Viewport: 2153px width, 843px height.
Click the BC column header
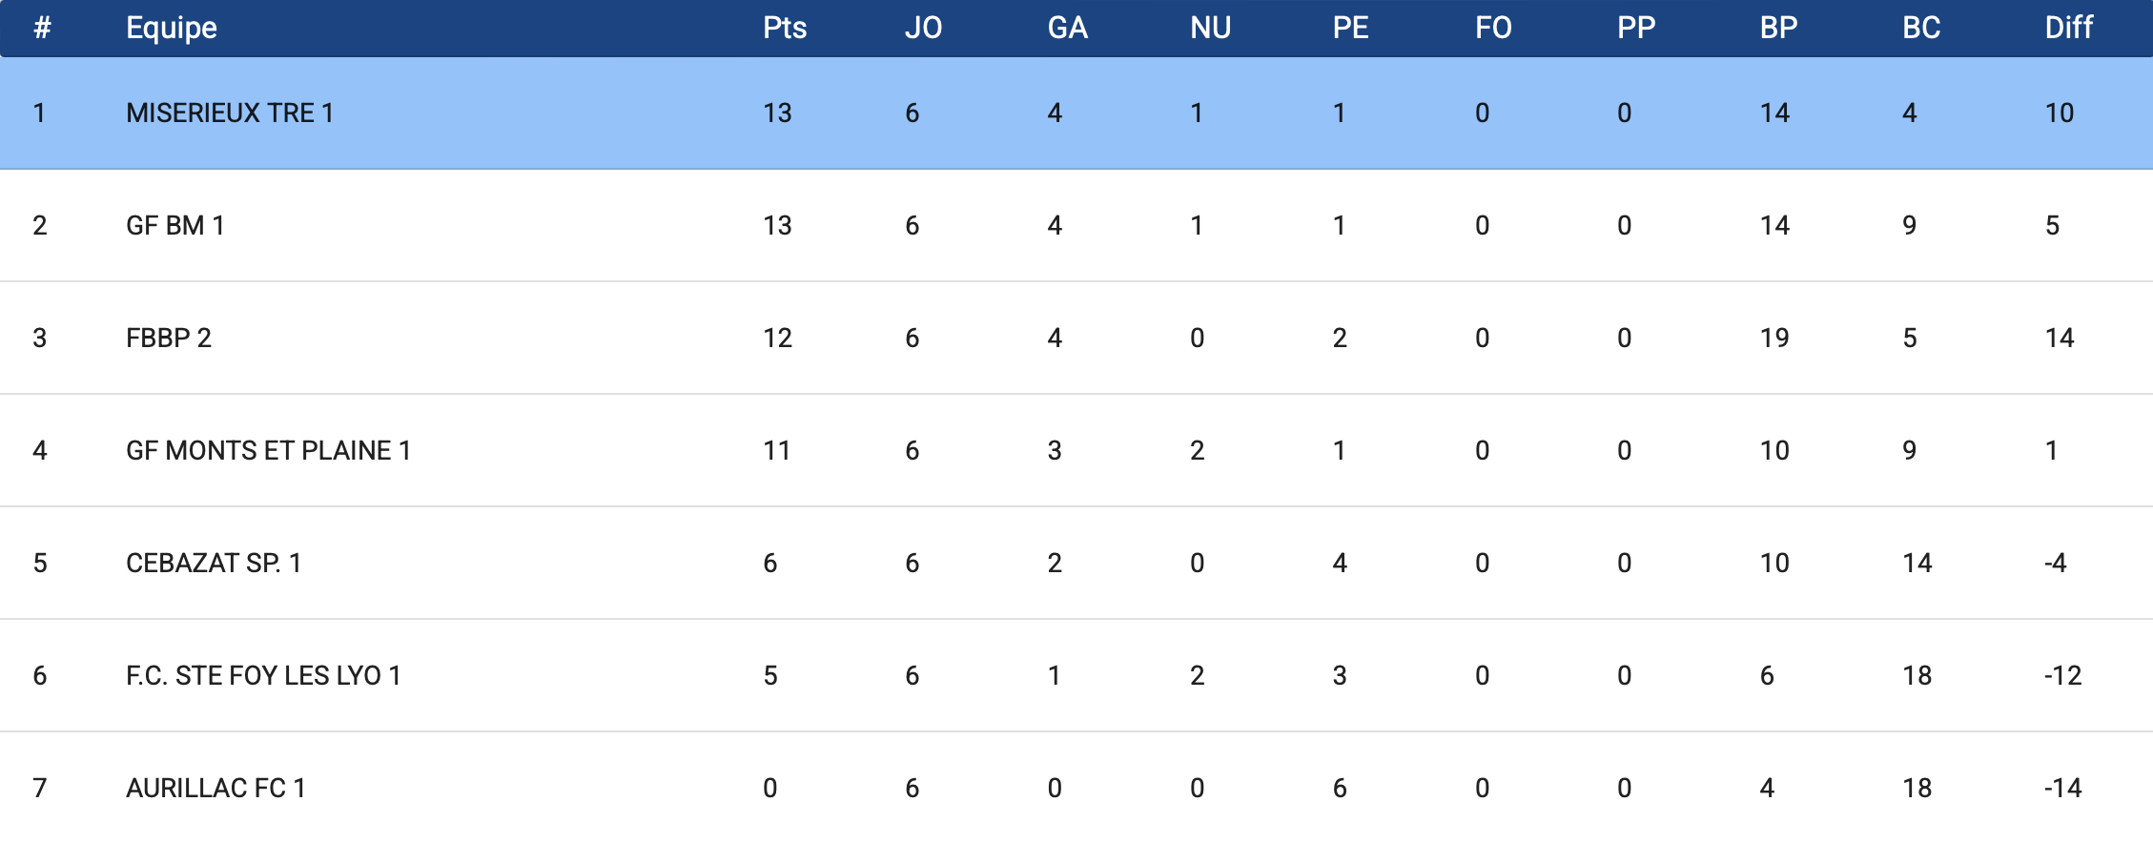tap(1921, 28)
